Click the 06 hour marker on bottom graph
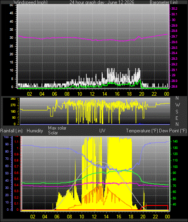 57,217
